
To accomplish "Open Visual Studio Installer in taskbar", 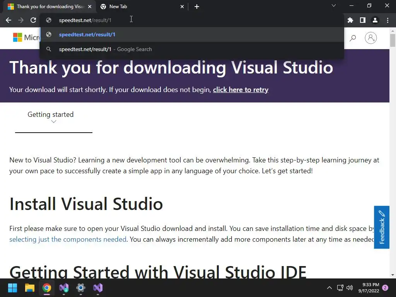I will [x=64, y=288].
